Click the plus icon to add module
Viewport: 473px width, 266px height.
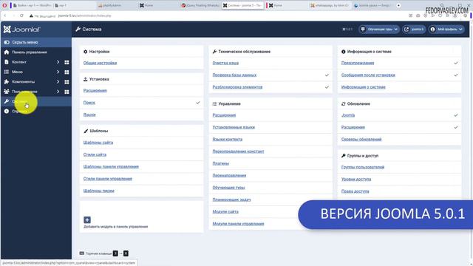point(87,220)
